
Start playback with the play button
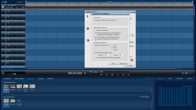coord(118,75)
